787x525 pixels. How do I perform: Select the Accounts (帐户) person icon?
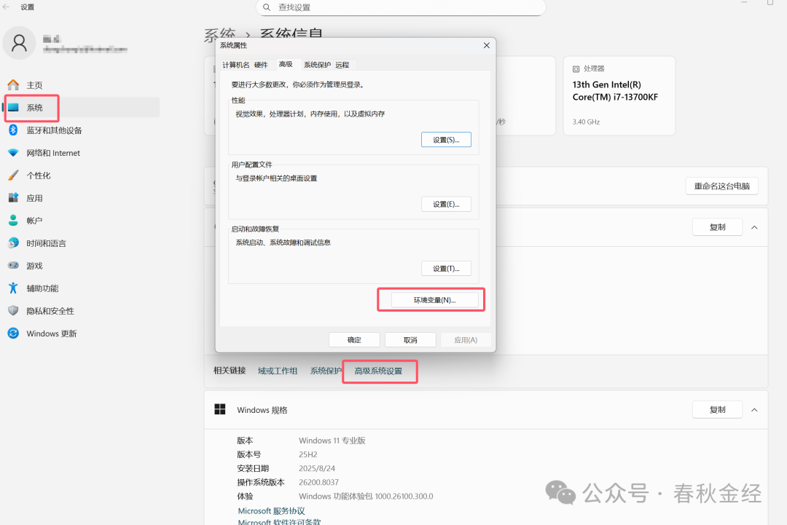click(x=13, y=221)
